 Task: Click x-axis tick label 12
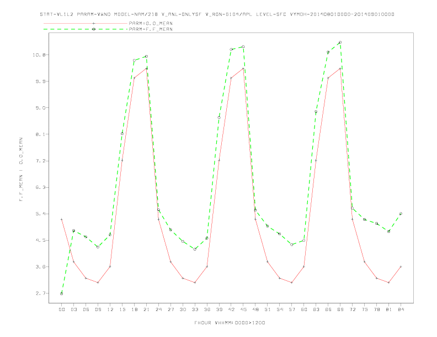[110, 309]
